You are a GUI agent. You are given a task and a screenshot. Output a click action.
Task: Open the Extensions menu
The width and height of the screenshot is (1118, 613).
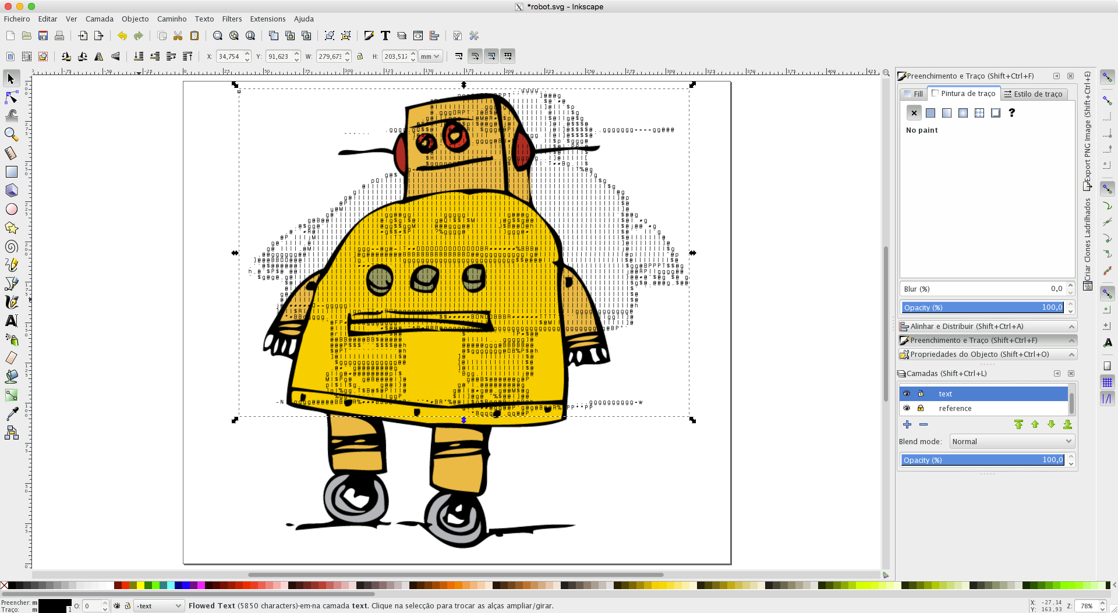pyautogui.click(x=267, y=19)
